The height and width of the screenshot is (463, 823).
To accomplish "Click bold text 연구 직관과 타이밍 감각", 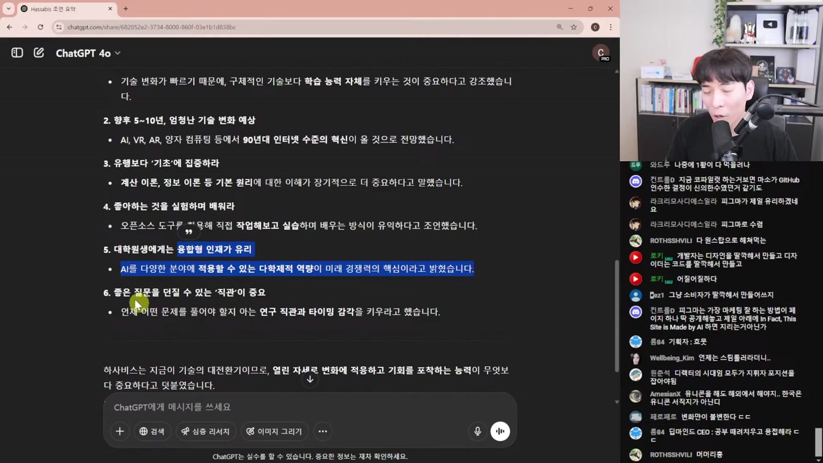I will coord(307,312).
